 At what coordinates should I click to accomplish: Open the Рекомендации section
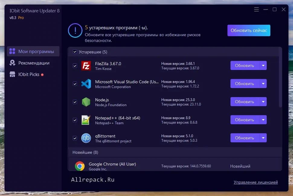tap(33, 63)
